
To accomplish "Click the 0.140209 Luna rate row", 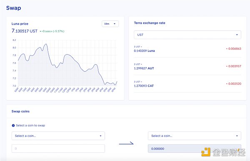I will click(187, 49).
